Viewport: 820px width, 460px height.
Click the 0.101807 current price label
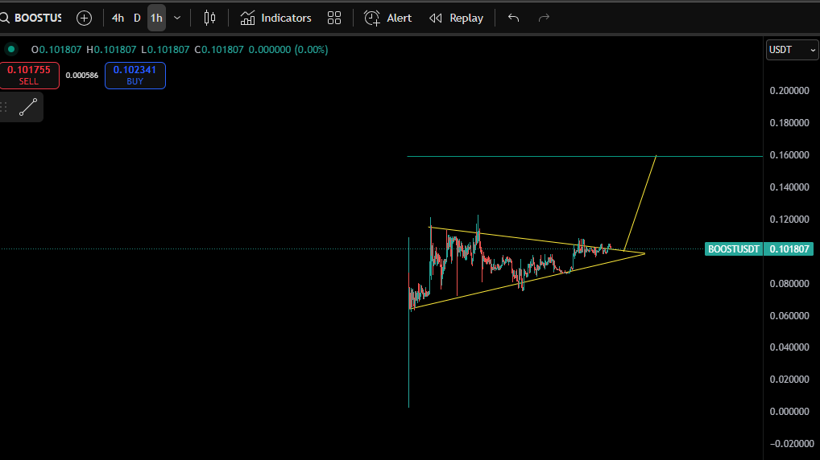789,249
